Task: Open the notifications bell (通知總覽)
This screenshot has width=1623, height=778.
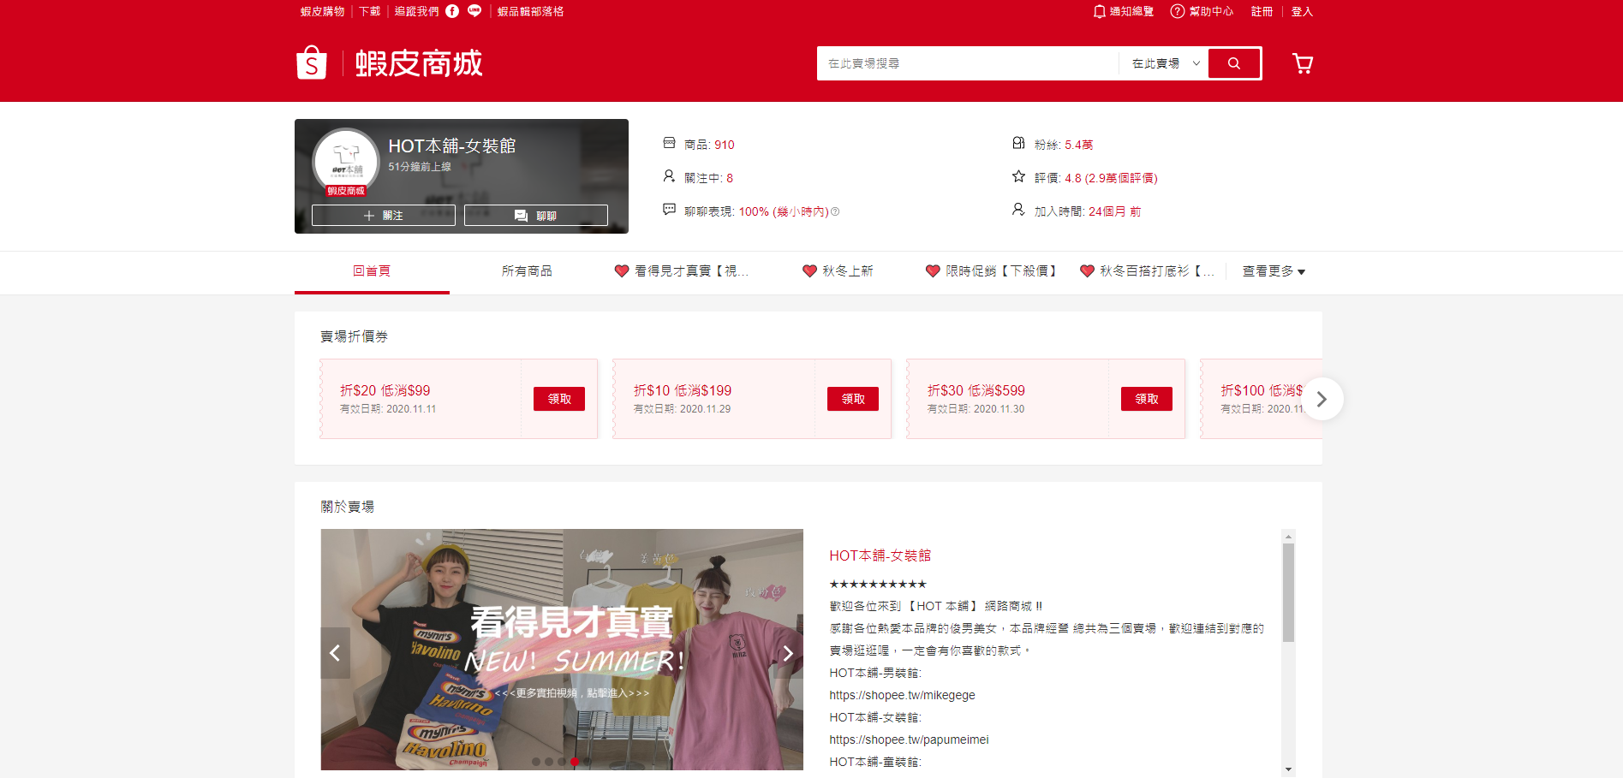Action: [1100, 11]
